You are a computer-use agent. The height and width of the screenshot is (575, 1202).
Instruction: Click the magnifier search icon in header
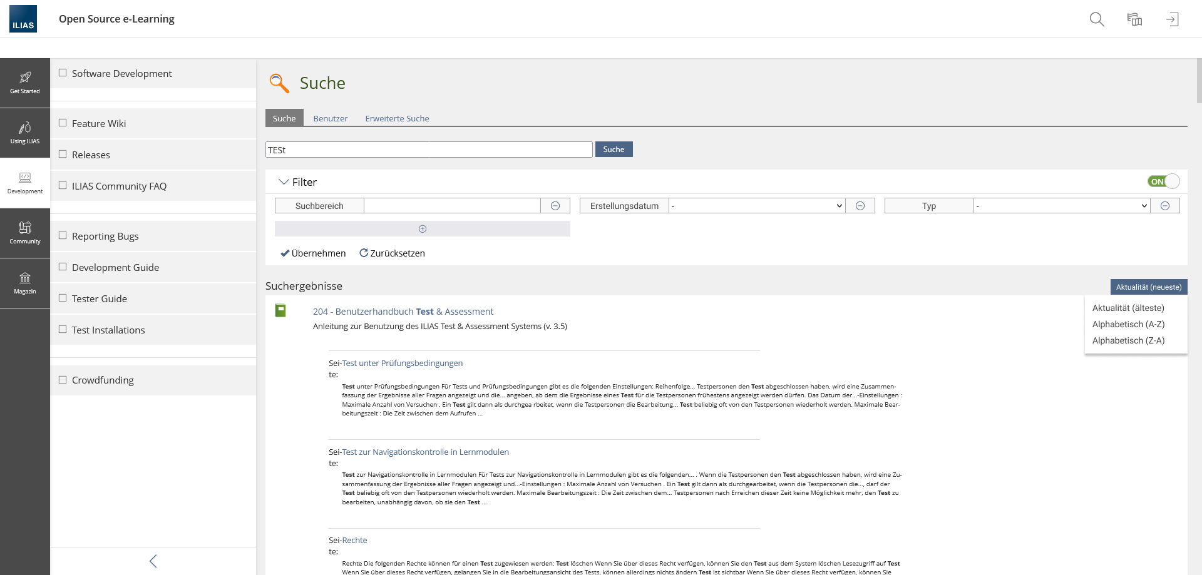click(x=1096, y=19)
